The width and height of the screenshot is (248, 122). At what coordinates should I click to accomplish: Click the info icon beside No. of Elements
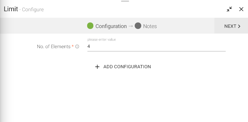77,47
